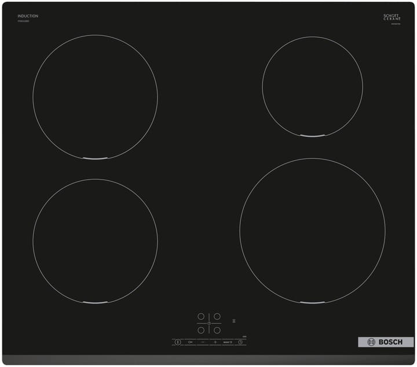Image resolution: width=417 pixels, height=367 pixels.
Task: Select the front right zone selector circle
Action: [x=217, y=330]
